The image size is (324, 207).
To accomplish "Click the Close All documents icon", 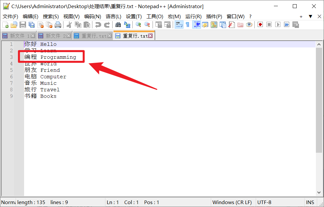I will pyautogui.click(x=49, y=25).
